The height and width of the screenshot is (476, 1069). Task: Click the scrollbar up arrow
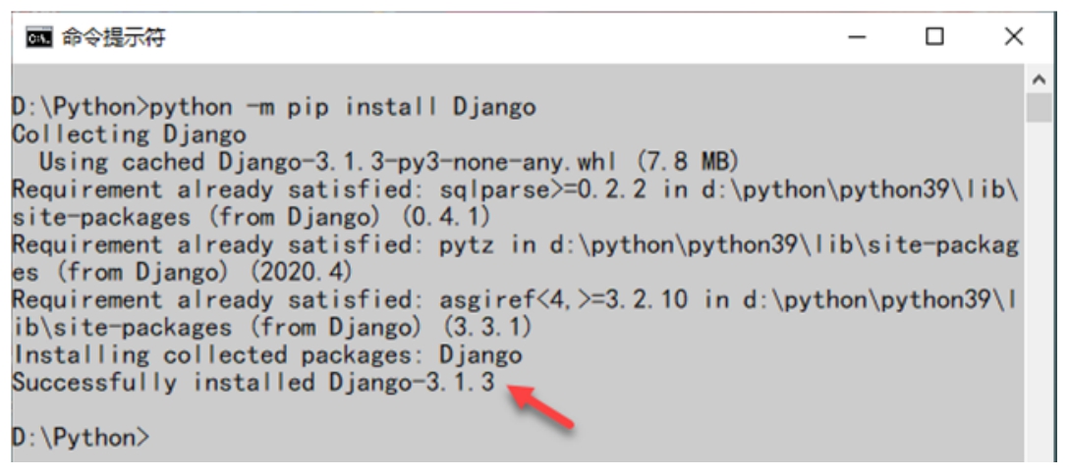click(x=1040, y=78)
